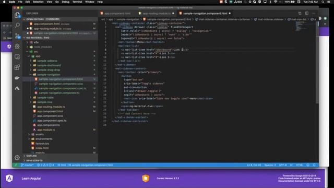Viewport: 334px width, 188px height.
Task: Open the File menu
Action: (x=20, y=2)
